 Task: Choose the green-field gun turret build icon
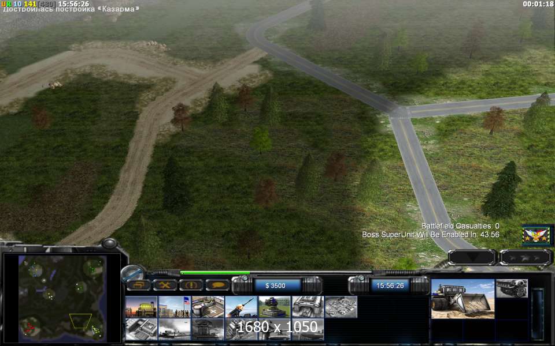[x=274, y=307]
